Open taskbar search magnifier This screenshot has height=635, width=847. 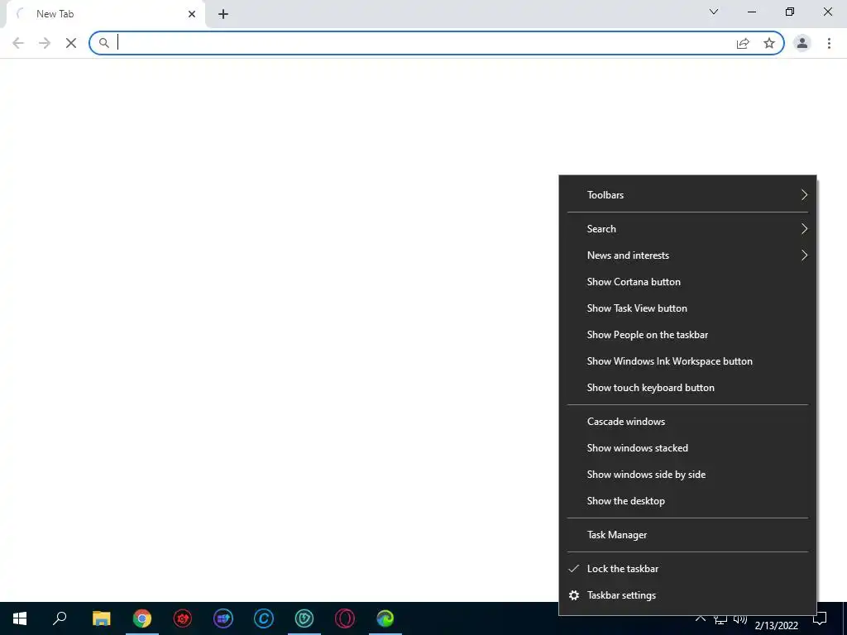(x=60, y=618)
